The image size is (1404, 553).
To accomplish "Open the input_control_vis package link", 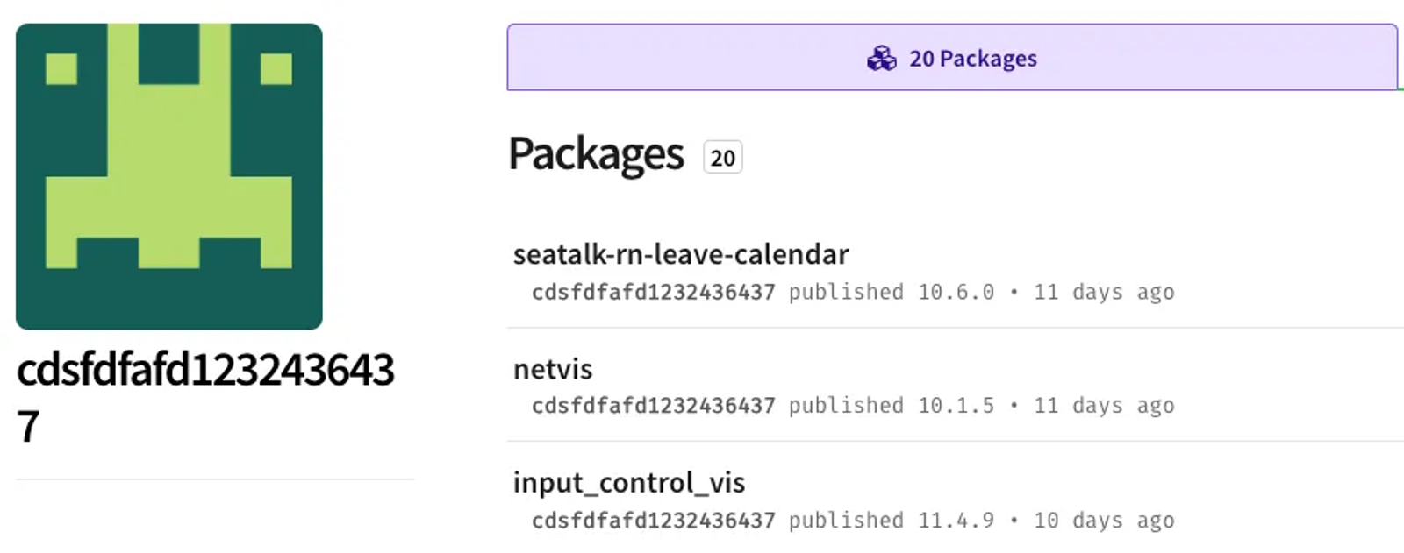I will (x=628, y=483).
